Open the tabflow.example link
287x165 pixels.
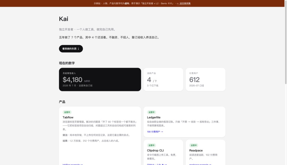pos(73,164)
